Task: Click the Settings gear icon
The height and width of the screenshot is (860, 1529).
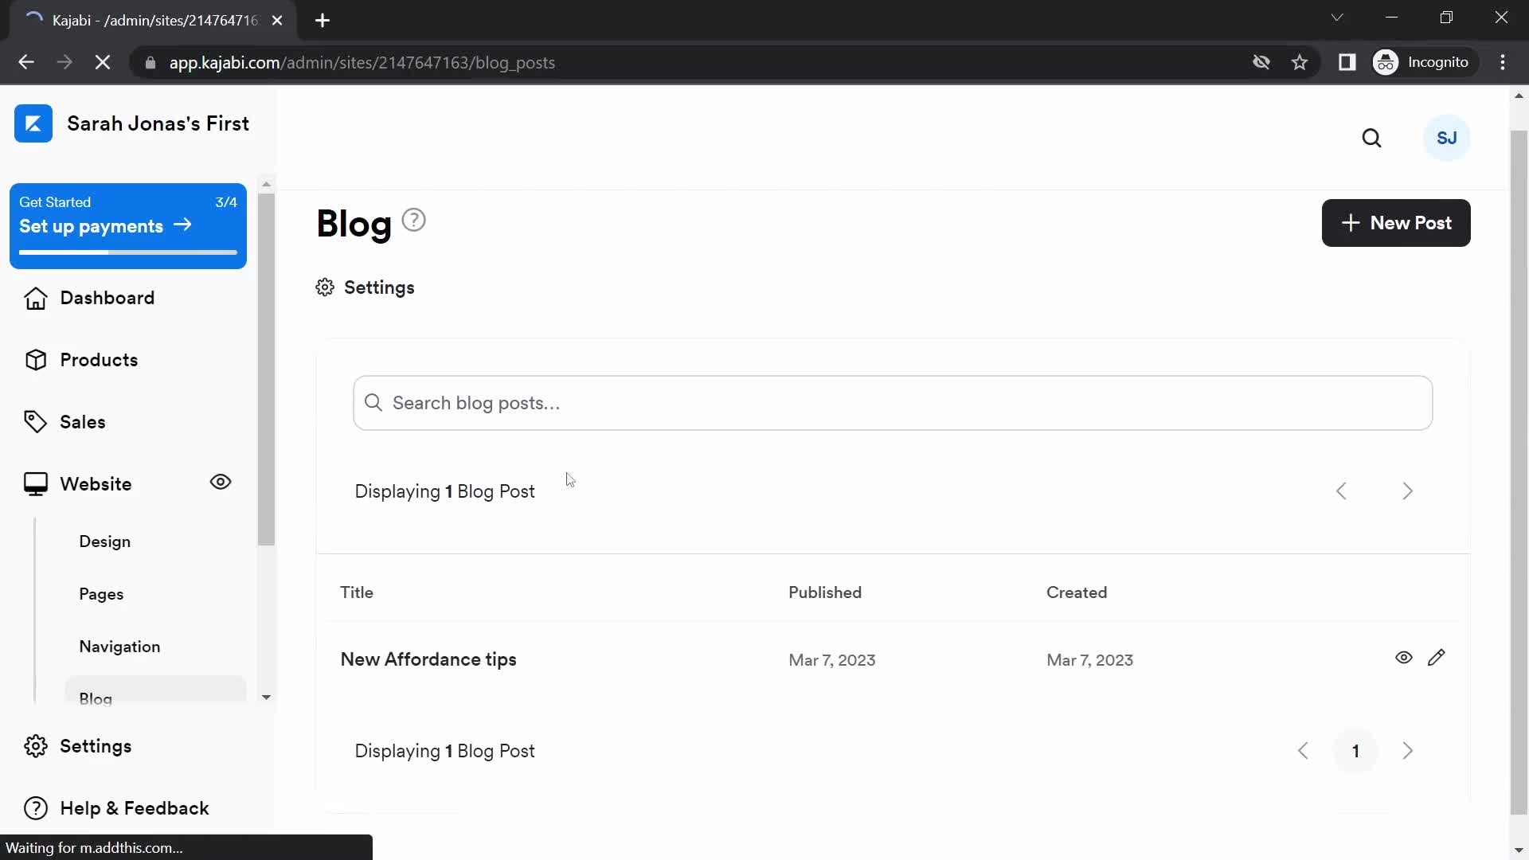Action: coord(324,287)
